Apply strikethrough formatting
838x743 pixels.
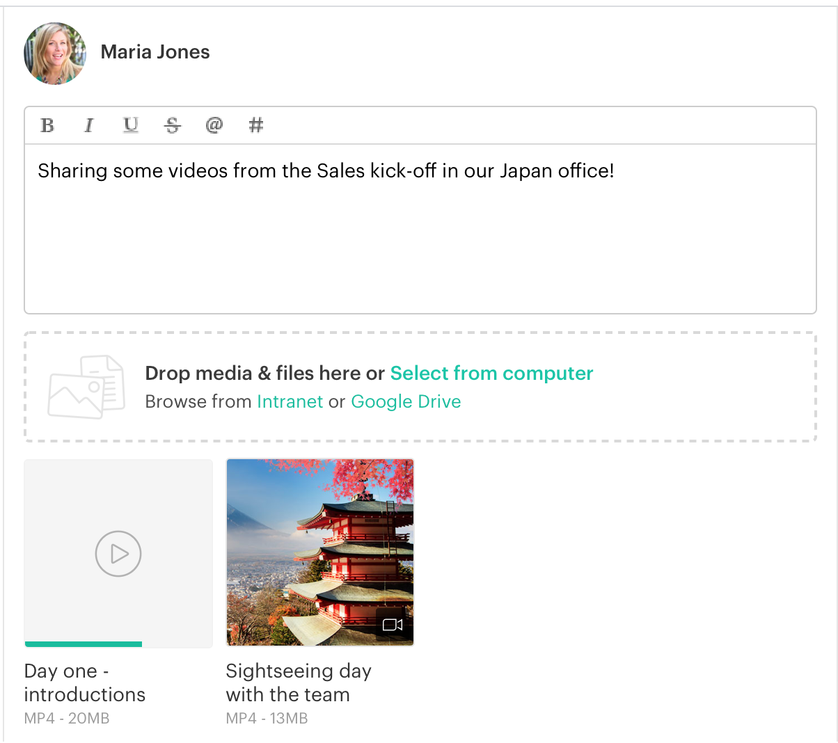click(x=172, y=125)
